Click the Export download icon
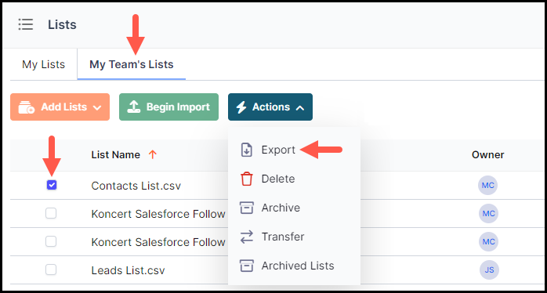The width and height of the screenshot is (547, 293). pyautogui.click(x=247, y=150)
